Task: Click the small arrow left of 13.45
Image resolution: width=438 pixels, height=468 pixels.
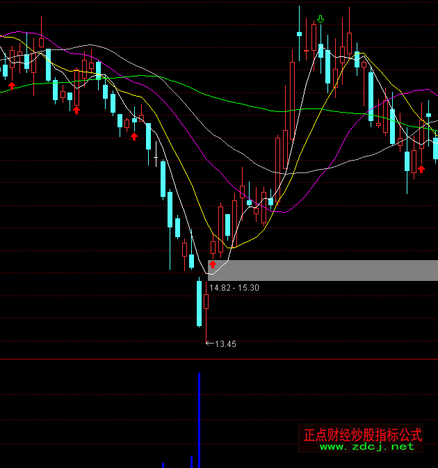Action: pyautogui.click(x=209, y=344)
